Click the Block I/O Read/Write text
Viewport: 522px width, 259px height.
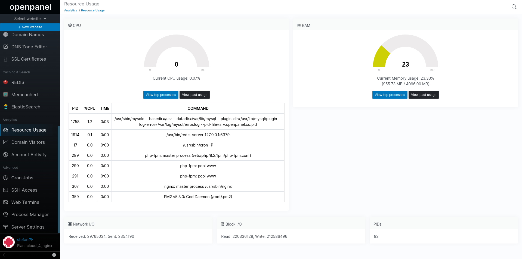coord(254,236)
